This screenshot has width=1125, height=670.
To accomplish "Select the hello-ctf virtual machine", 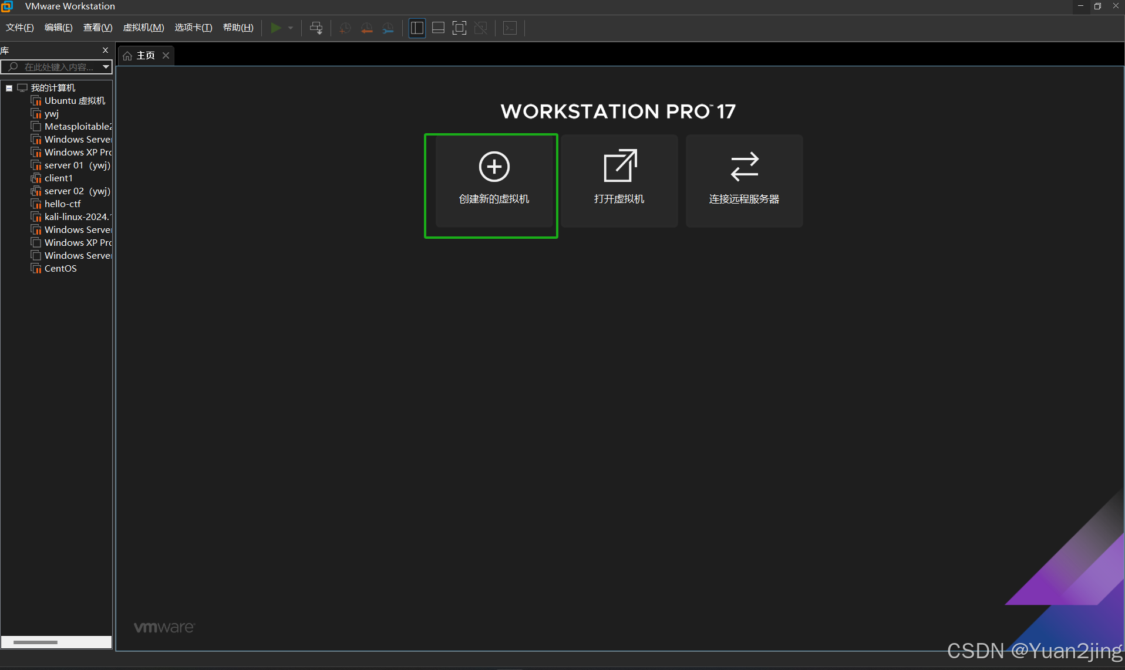I will (x=63, y=204).
